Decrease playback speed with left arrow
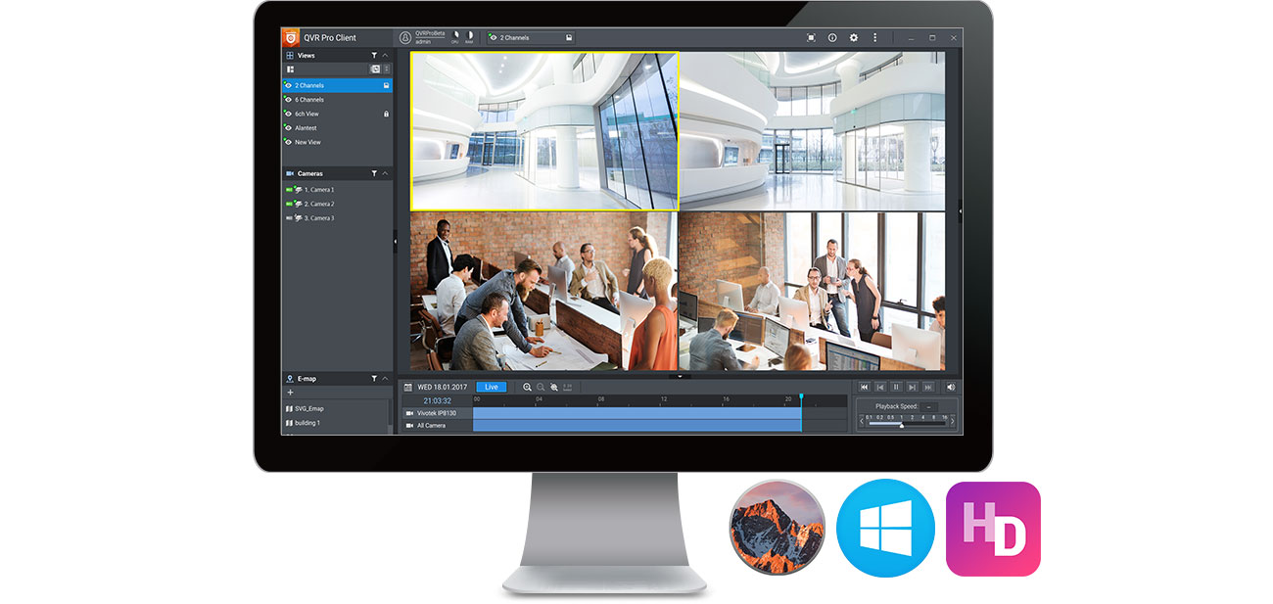Image resolution: width=1273 pixels, height=604 pixels. (x=862, y=421)
